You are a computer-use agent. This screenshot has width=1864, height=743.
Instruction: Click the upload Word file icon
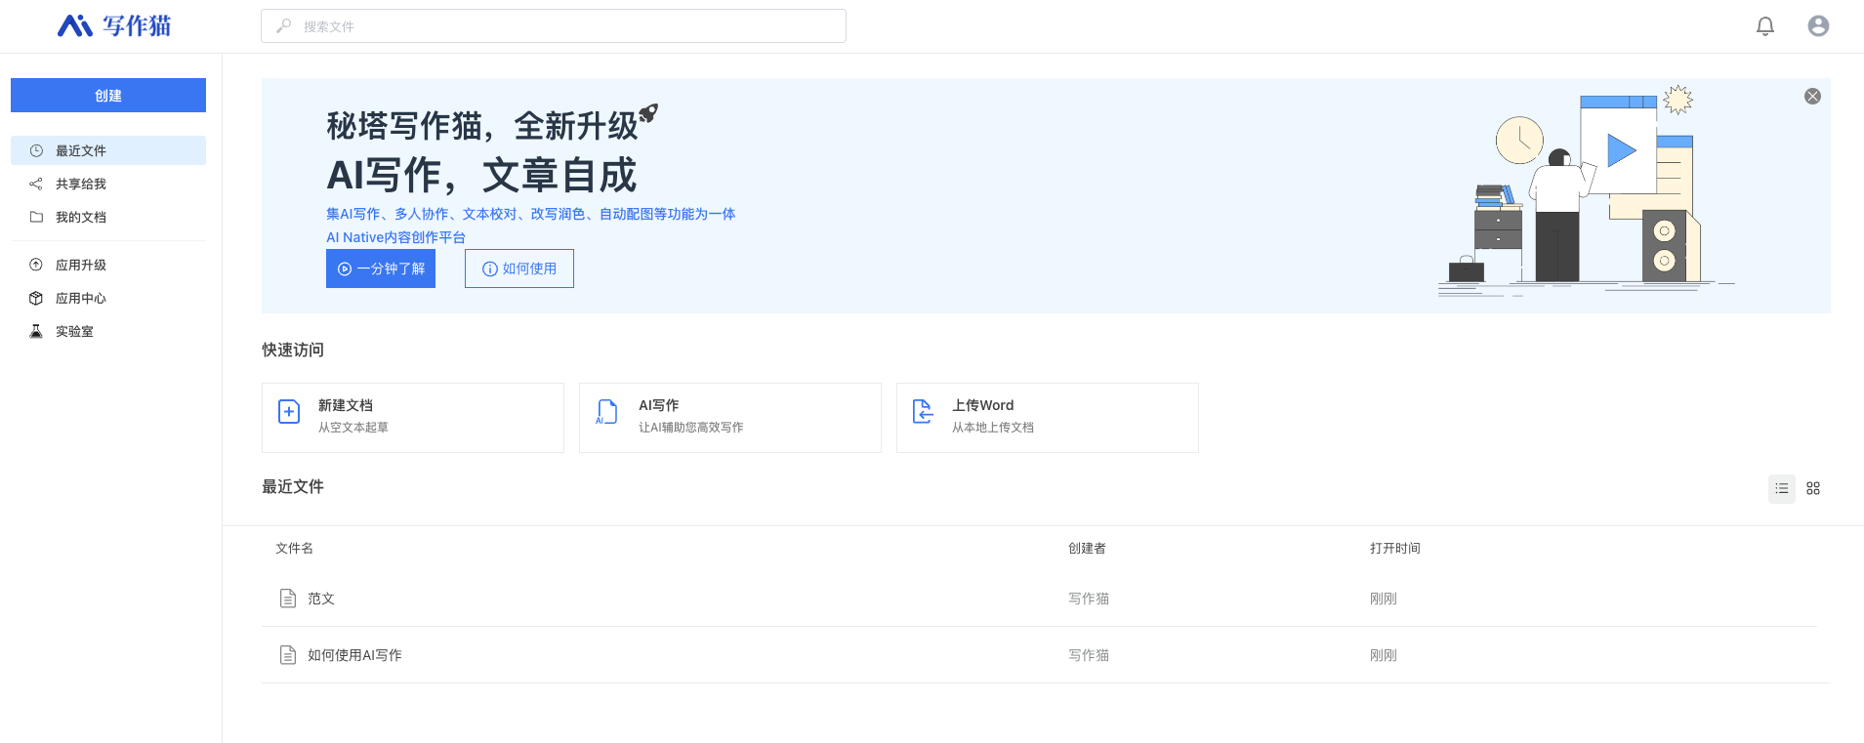[923, 412]
